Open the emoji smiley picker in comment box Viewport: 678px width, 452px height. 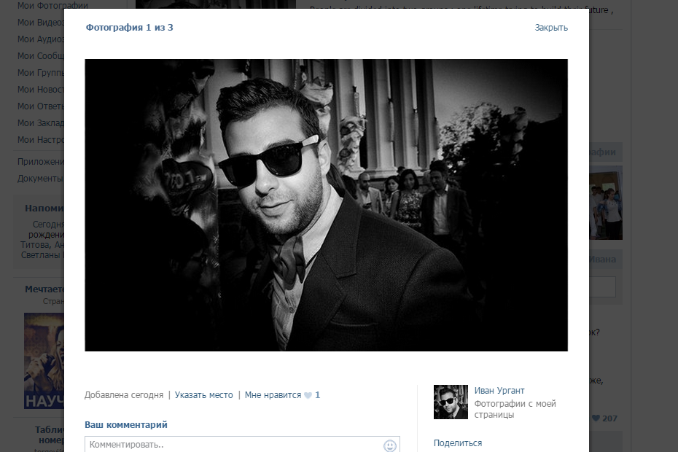(390, 445)
